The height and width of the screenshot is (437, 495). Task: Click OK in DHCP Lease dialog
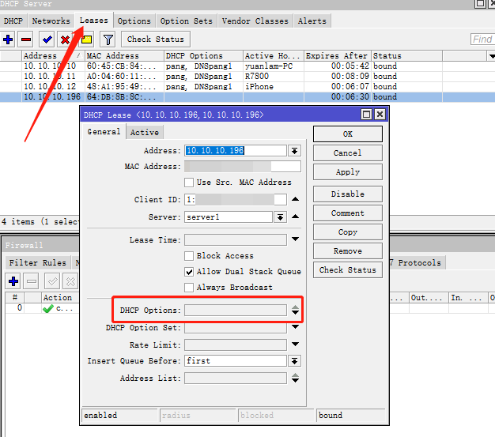coord(348,134)
